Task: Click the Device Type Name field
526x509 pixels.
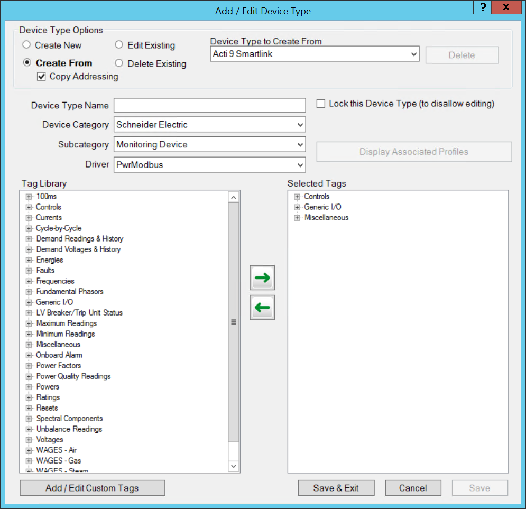Action: click(x=209, y=105)
